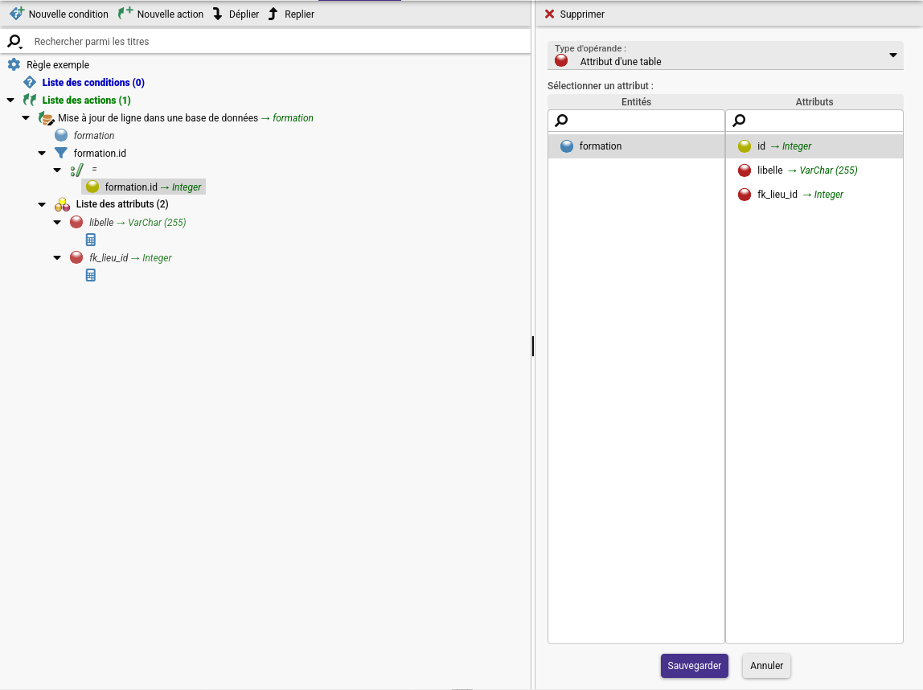Select formation text in Entités list
The width and height of the screenshot is (923, 690).
pyautogui.click(x=601, y=146)
